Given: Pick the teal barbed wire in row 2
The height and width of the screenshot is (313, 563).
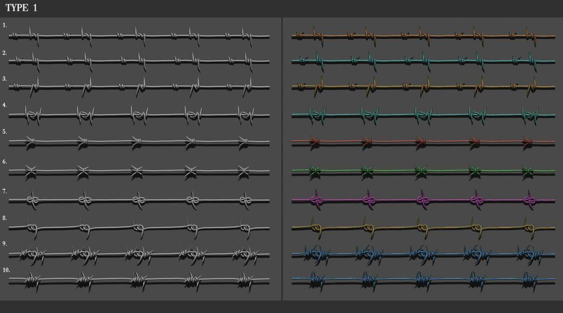Looking at the screenshot, I should pos(423,61).
